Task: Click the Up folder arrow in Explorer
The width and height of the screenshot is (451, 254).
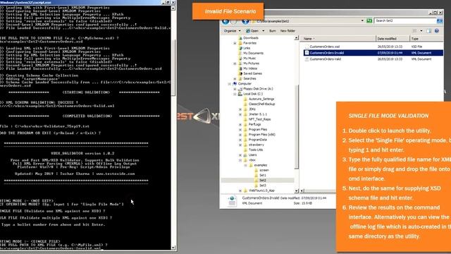Action: [245, 21]
